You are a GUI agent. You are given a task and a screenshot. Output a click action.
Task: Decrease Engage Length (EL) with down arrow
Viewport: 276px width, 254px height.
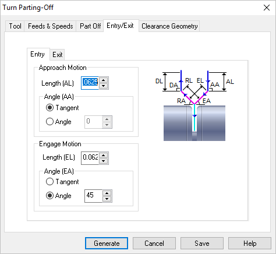[x=104, y=161]
